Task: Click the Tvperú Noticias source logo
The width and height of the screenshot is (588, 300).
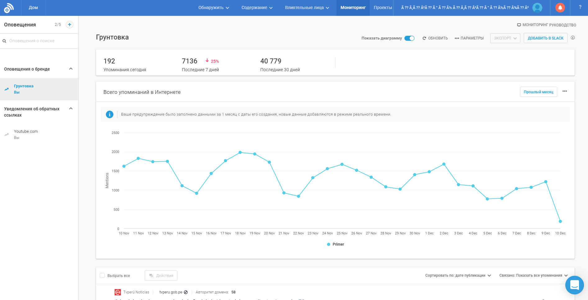Action: (x=118, y=292)
